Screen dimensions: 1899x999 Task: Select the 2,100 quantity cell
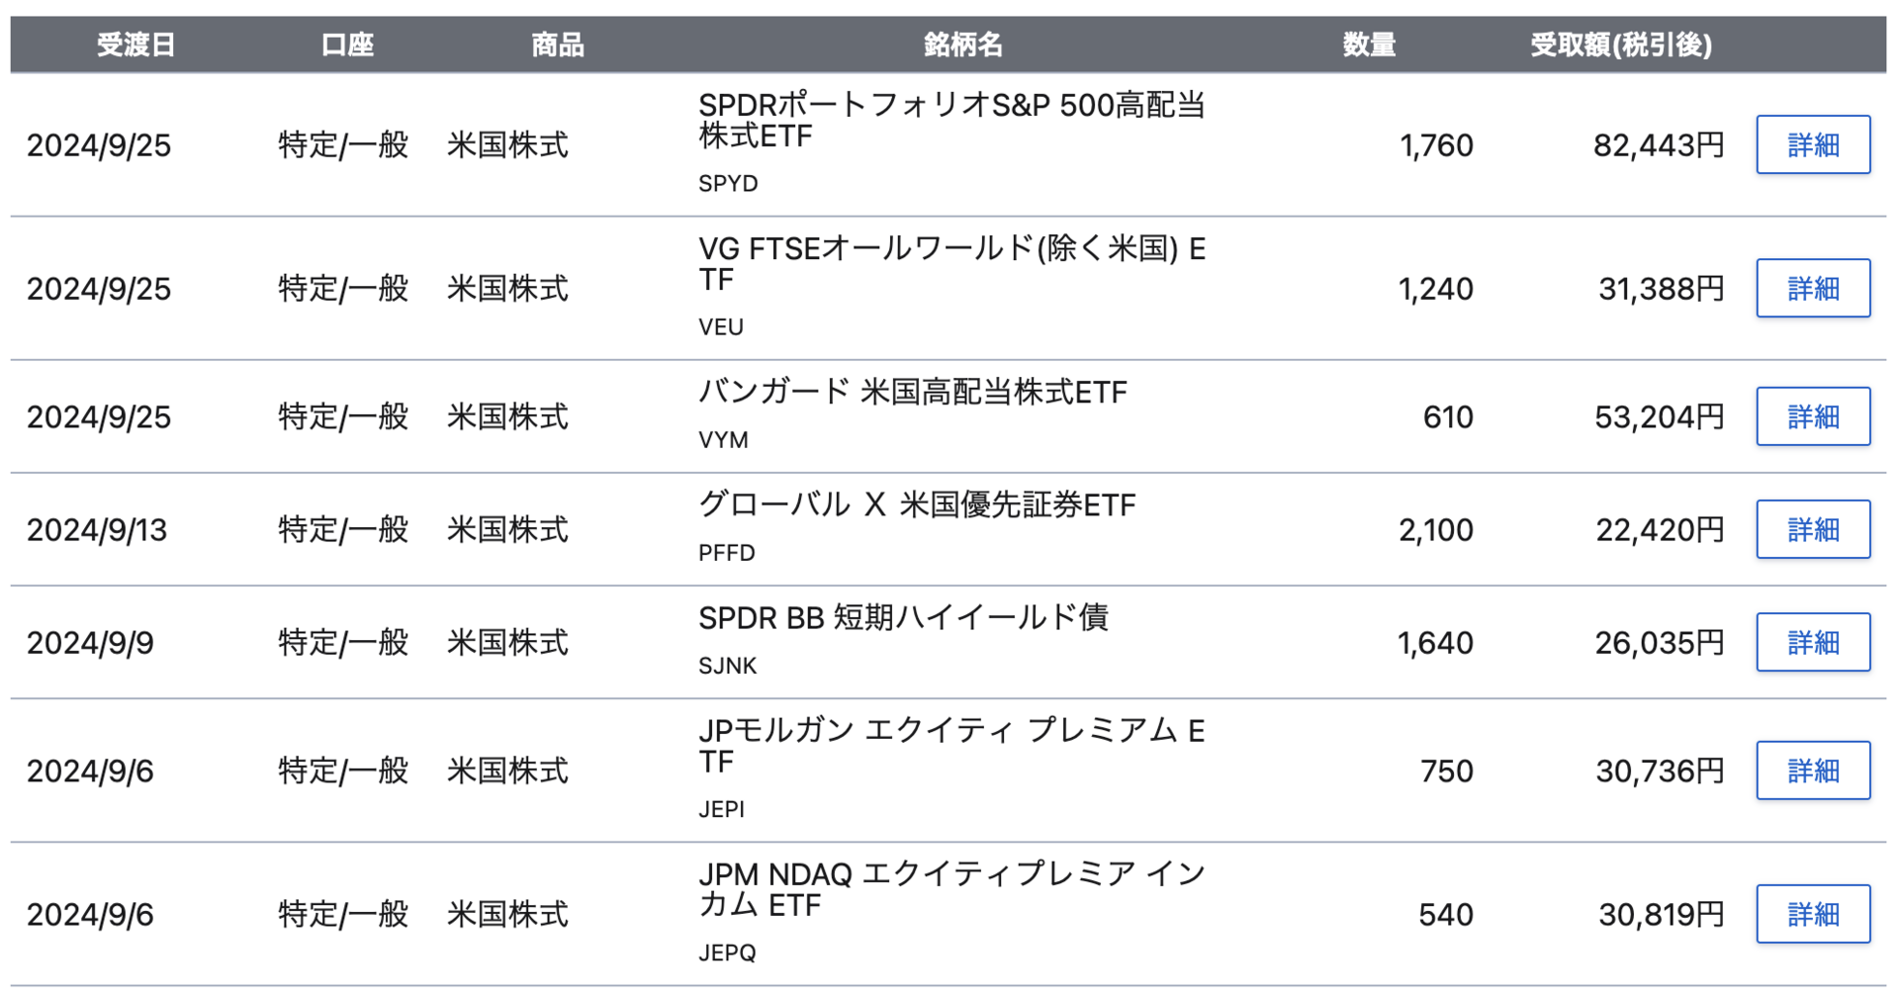click(x=1435, y=530)
